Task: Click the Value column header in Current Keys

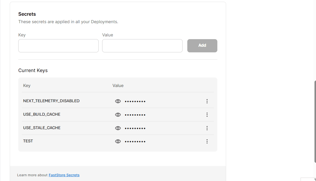Action: [118, 86]
